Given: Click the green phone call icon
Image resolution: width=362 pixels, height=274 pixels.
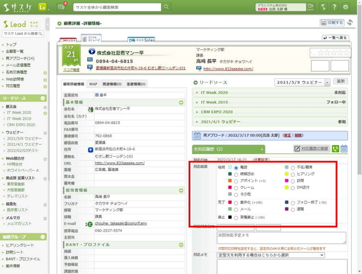Looking at the screenshot, I should [x=336, y=149].
